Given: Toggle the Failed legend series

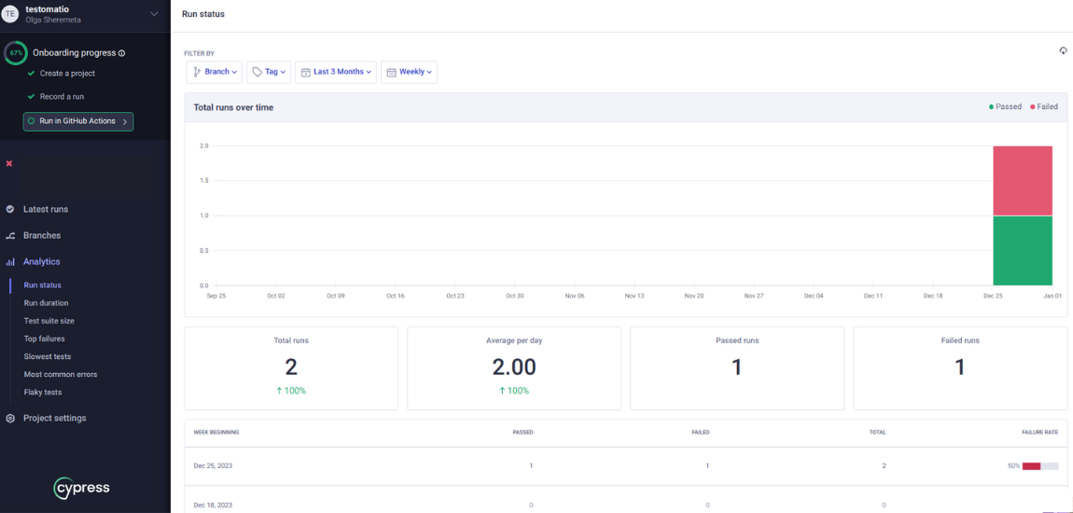Looking at the screenshot, I should coord(1044,107).
